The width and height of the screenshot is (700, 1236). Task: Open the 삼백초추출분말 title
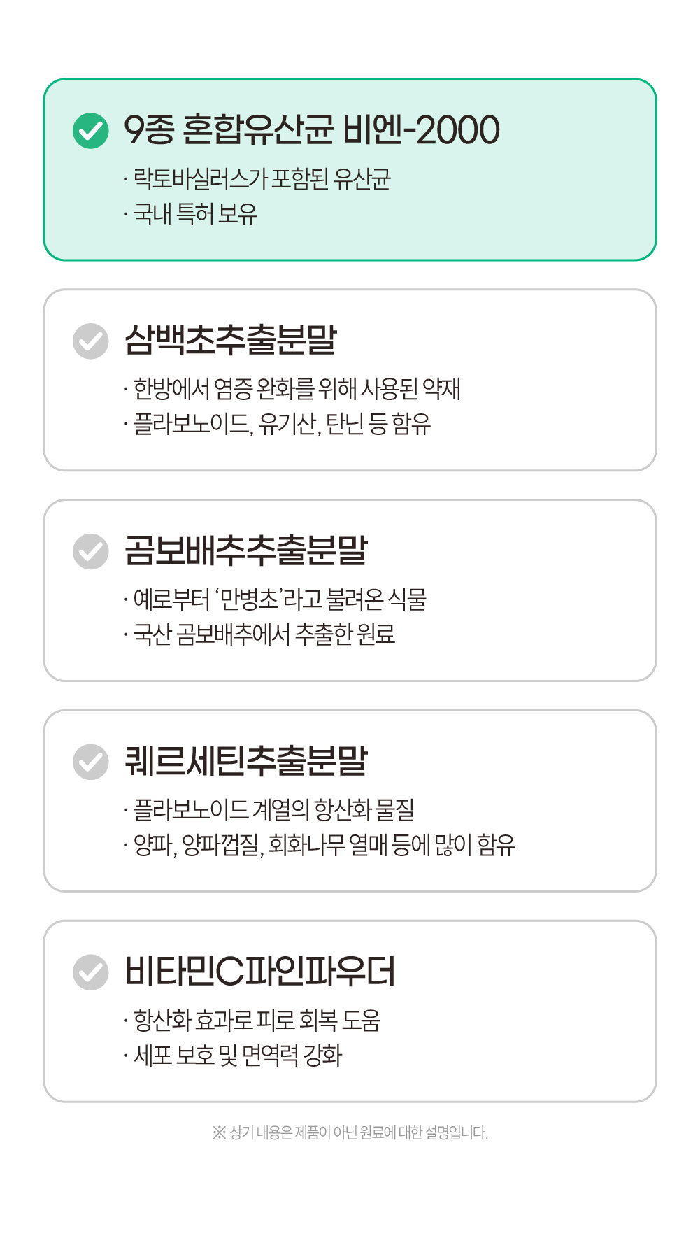pyautogui.click(x=231, y=341)
